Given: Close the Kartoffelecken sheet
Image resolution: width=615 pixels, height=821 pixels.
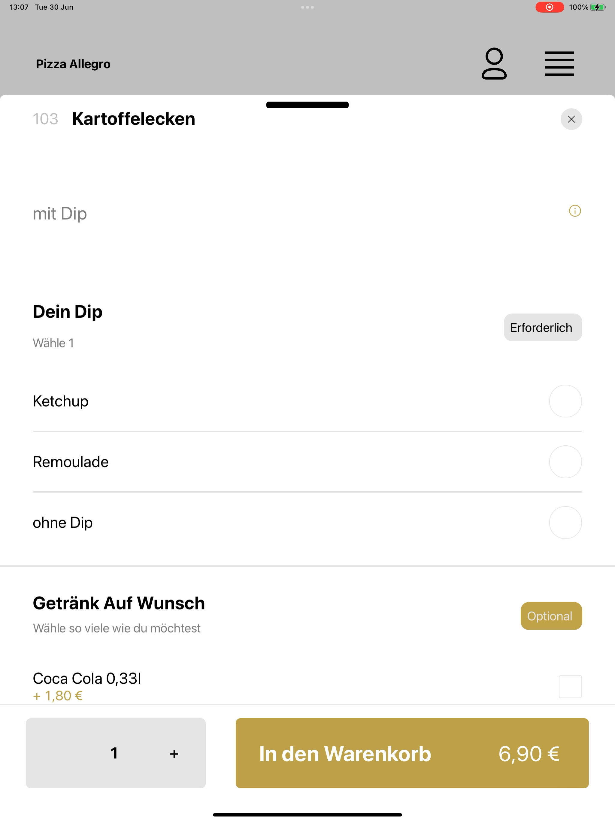Looking at the screenshot, I should point(571,119).
